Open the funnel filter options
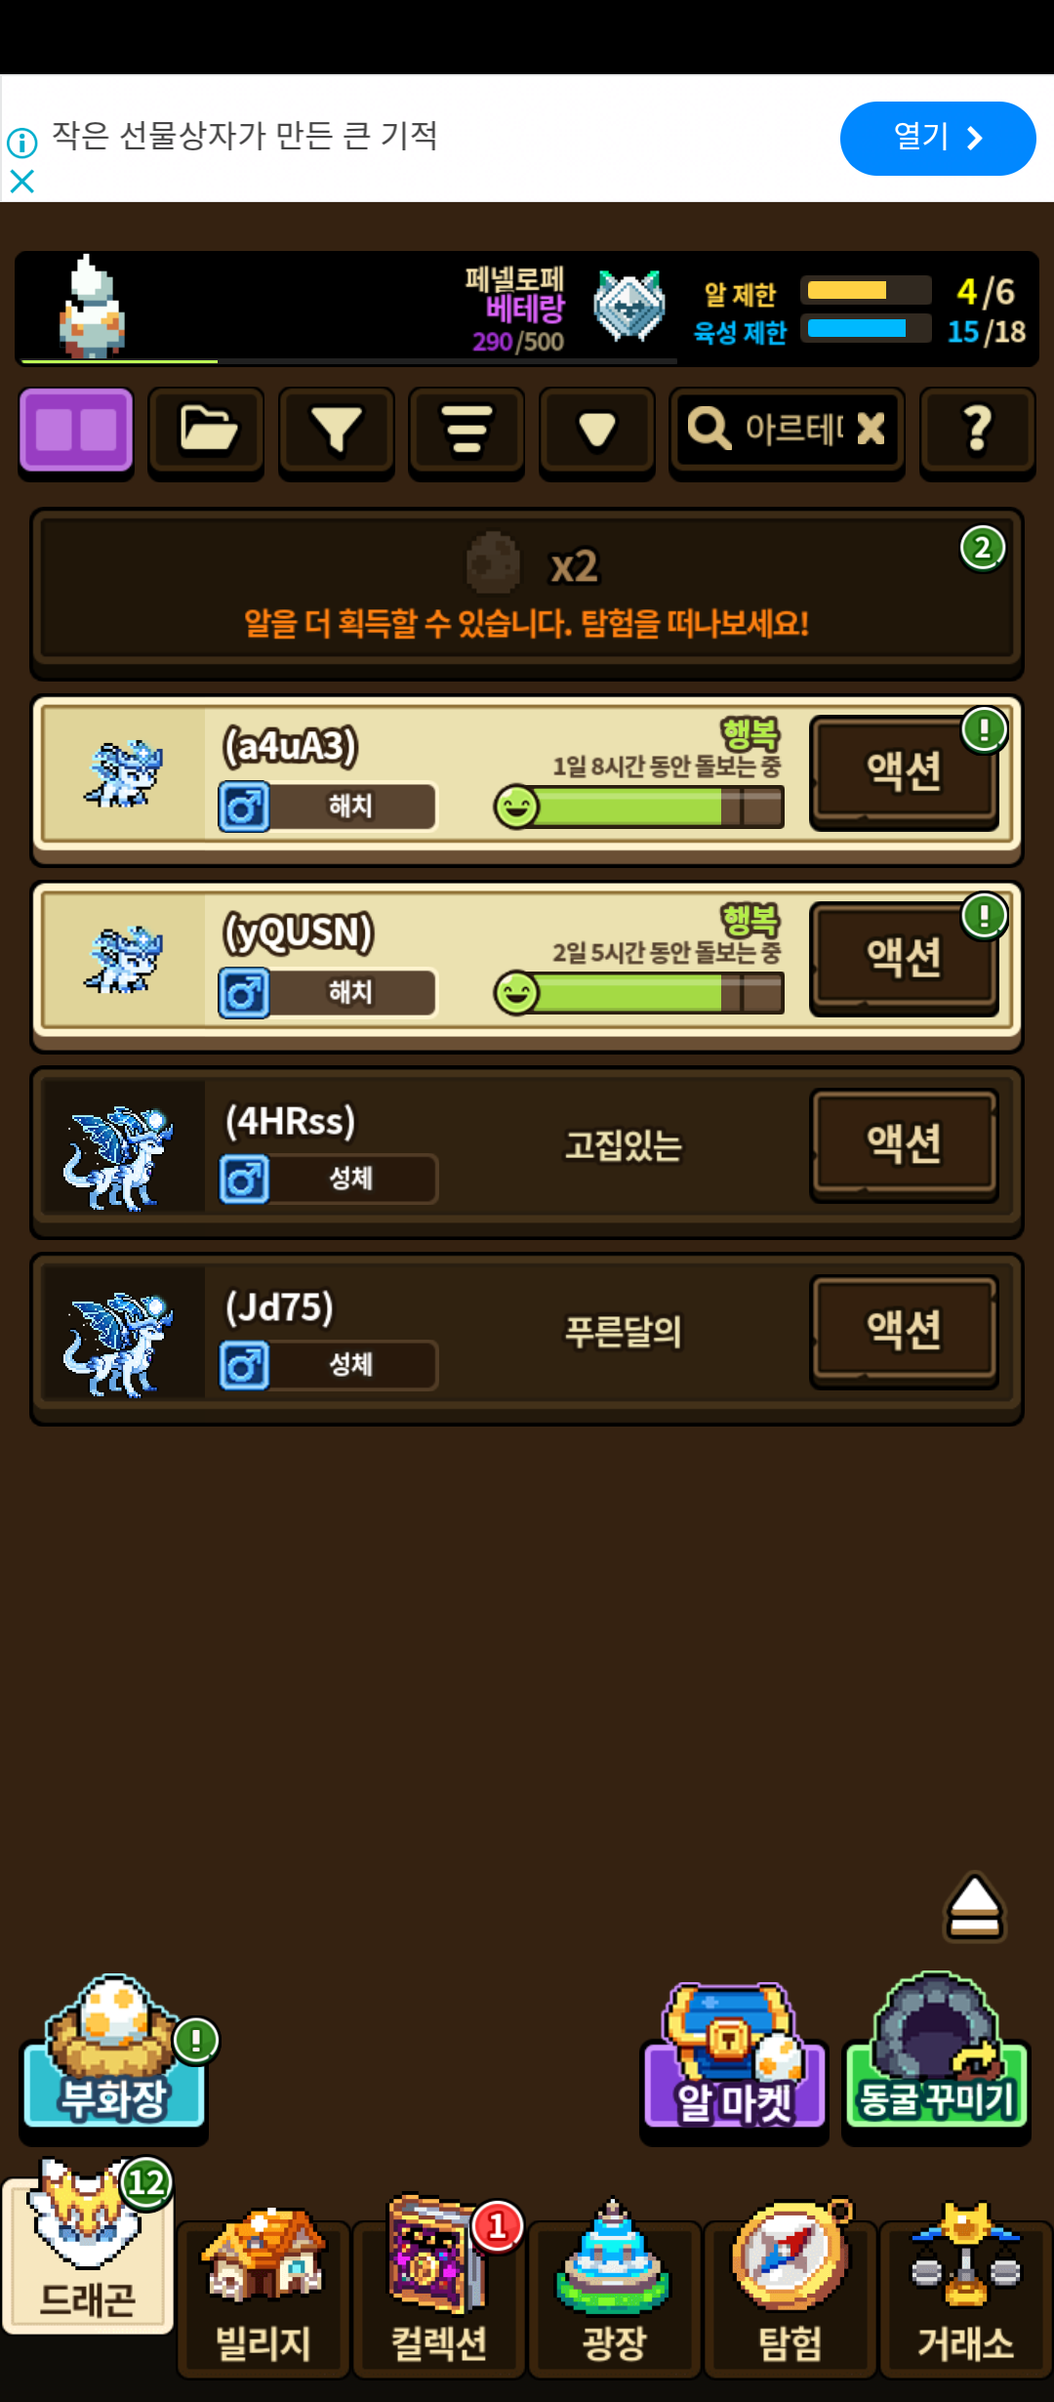Image resolution: width=1054 pixels, height=2402 pixels. tap(337, 431)
